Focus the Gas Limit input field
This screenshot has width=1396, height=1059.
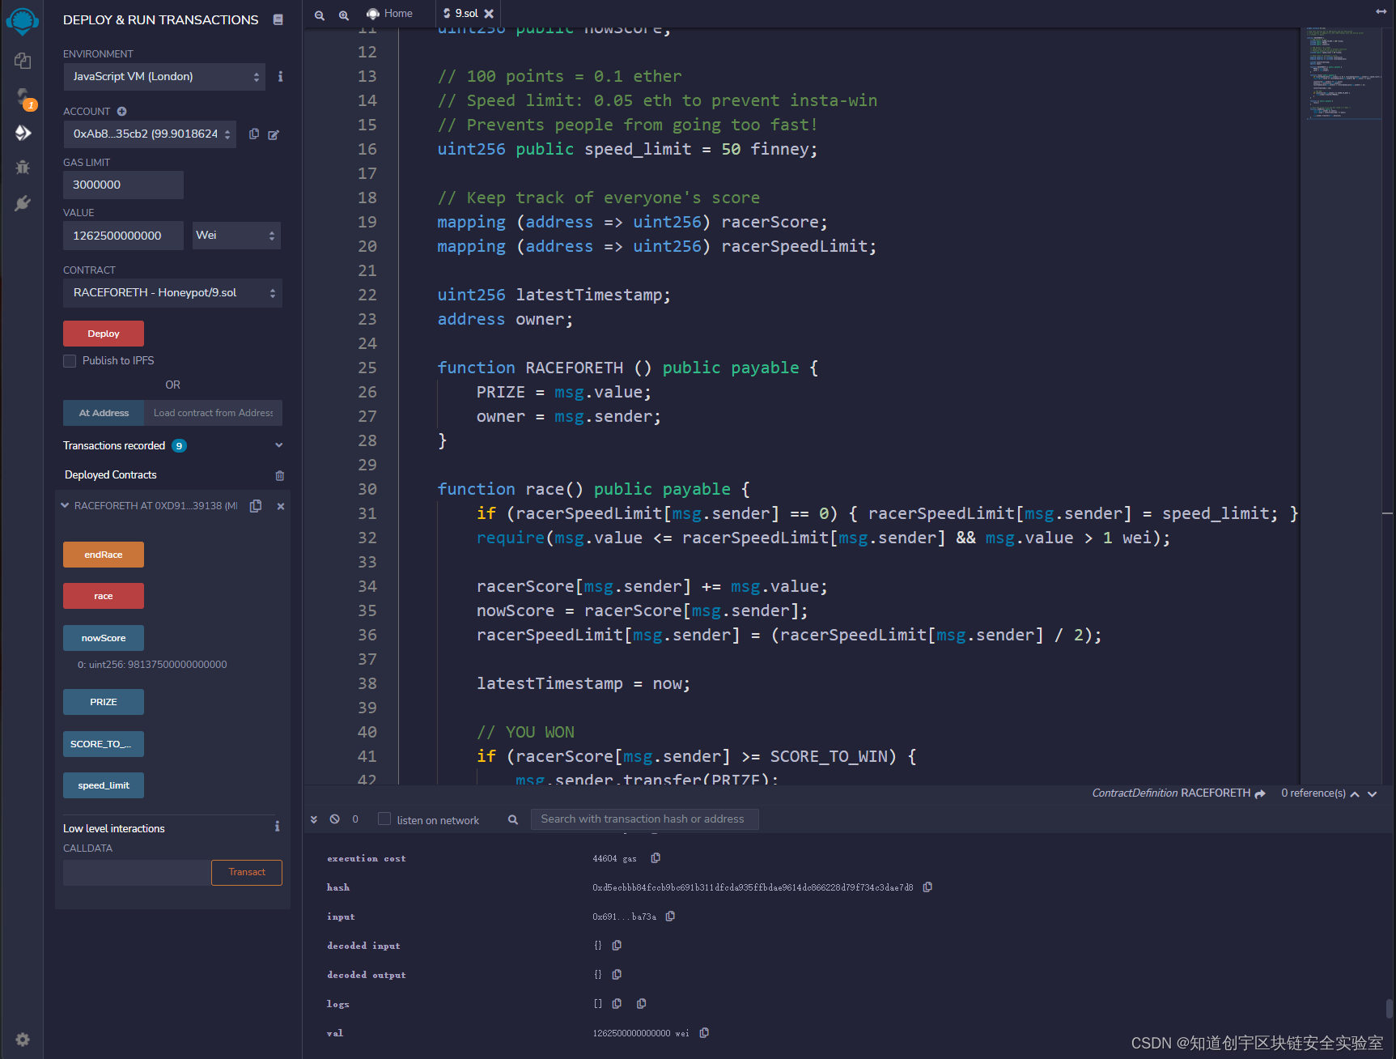click(x=123, y=185)
